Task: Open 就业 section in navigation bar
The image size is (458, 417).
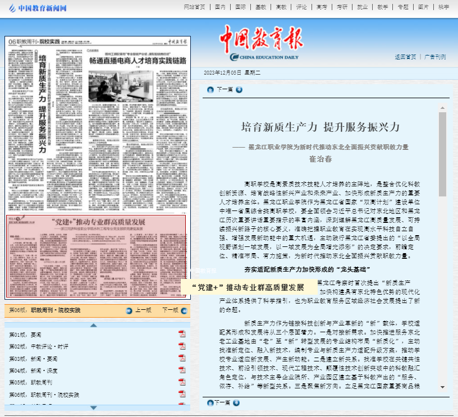Action: click(x=362, y=7)
